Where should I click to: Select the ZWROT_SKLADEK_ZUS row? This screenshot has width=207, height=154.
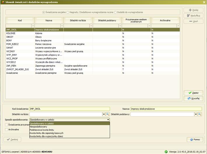93,69
